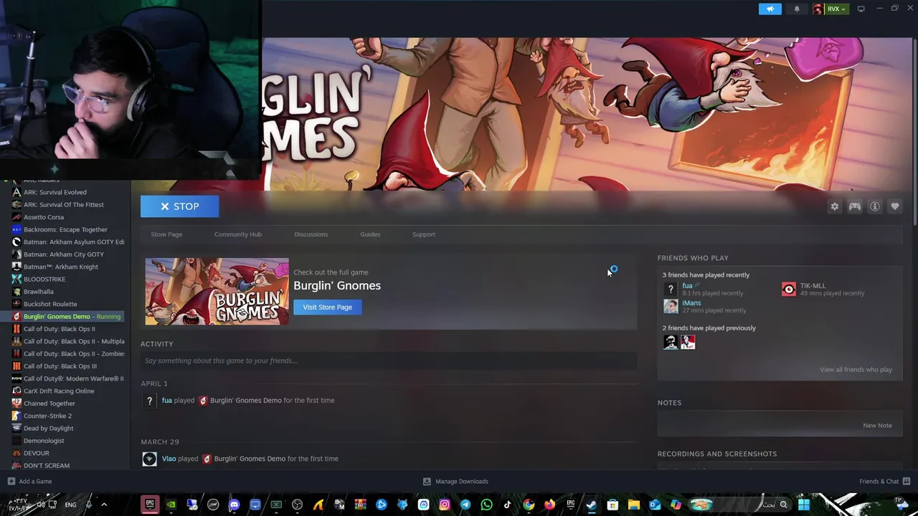The image size is (918, 516).
Task: Open controller settings gamepad icon
Action: point(855,206)
